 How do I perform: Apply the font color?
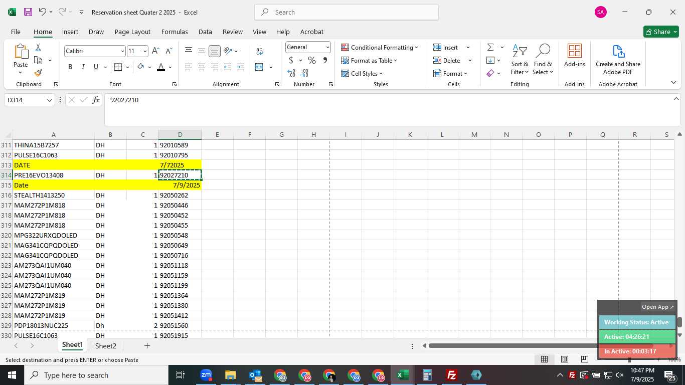[161, 67]
